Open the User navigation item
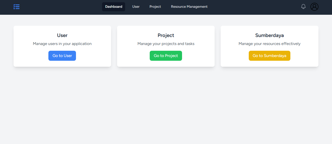Screen dimensions: 332x144 136,7
